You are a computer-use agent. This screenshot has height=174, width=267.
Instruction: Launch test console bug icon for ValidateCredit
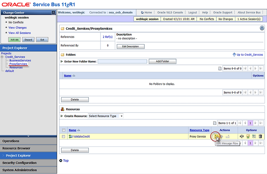[x=221, y=136]
